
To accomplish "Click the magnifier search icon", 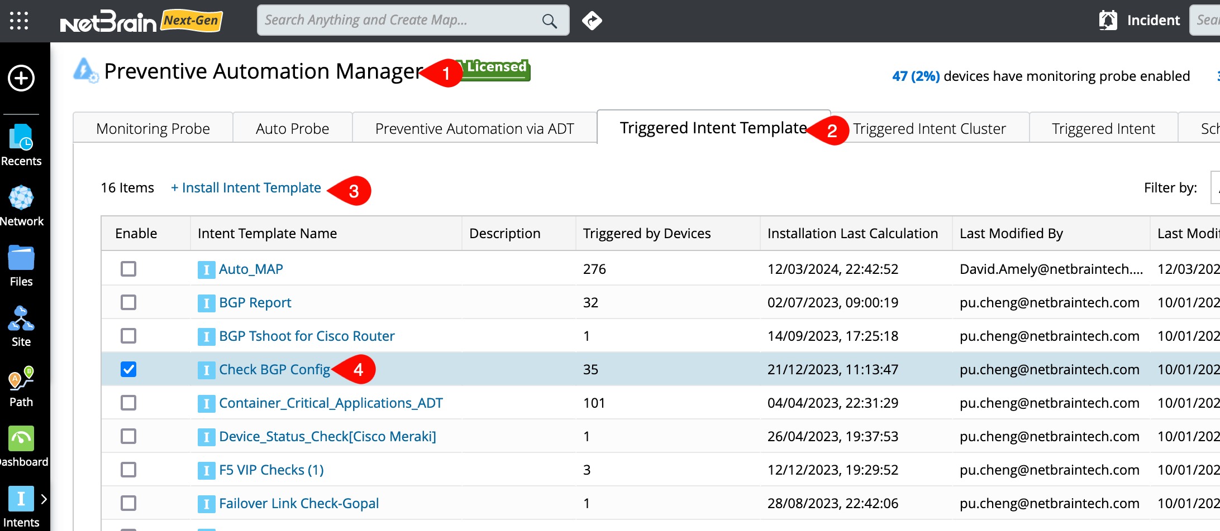I will (550, 21).
